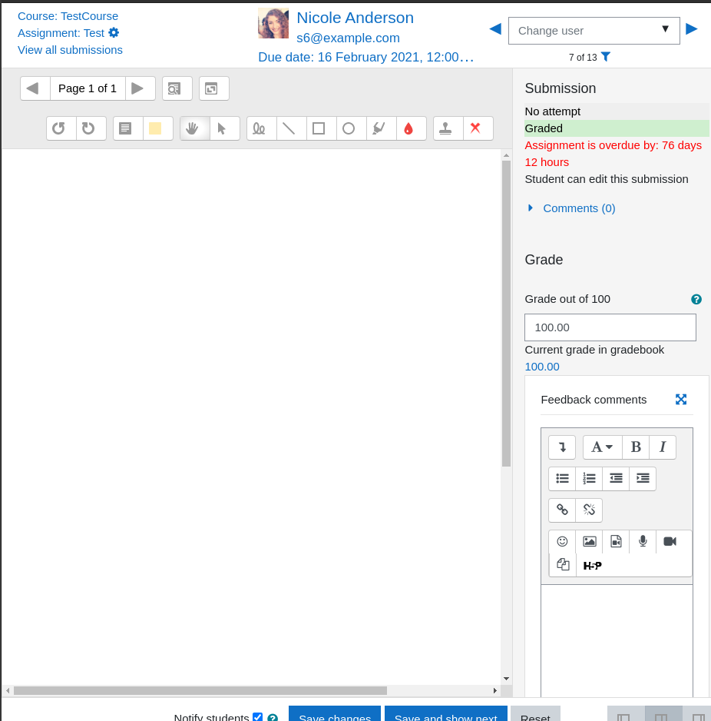Click the horizontal PDF scrollbar

pos(200,691)
